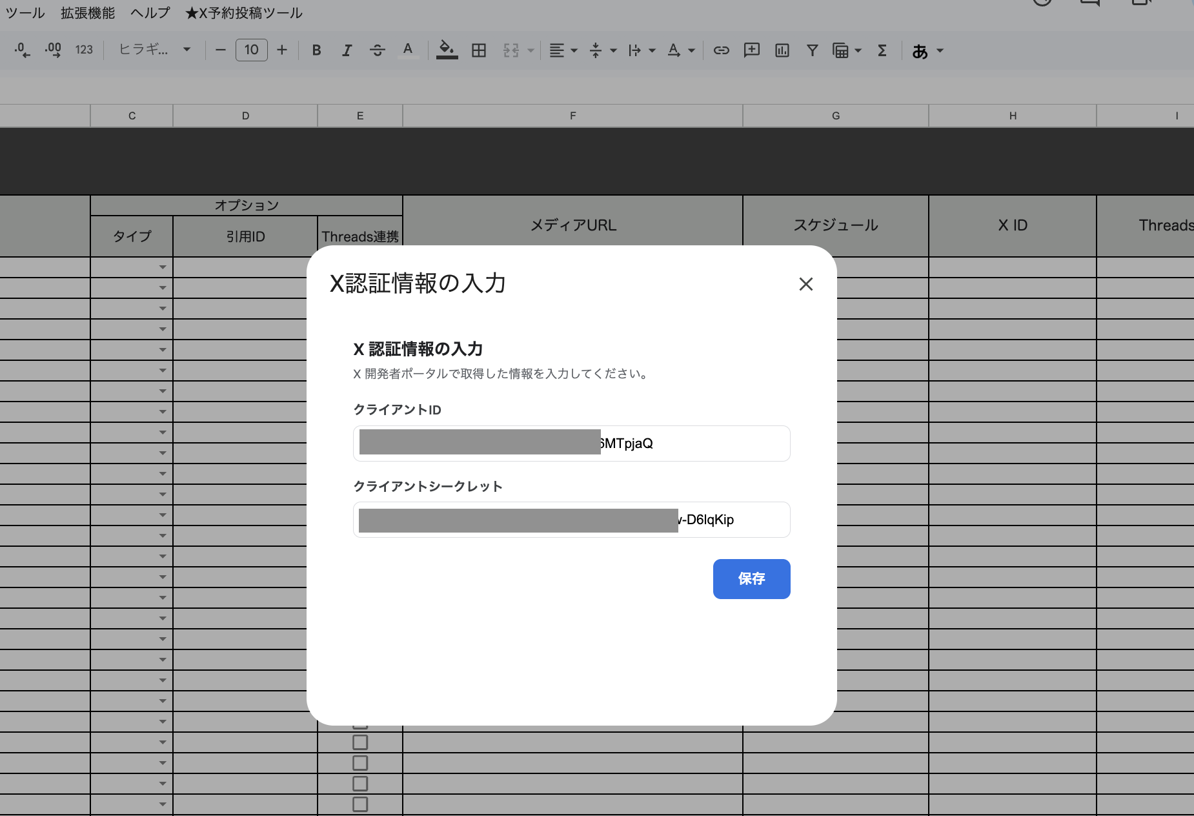
Task: Click the タイプ header cell
Action: pyautogui.click(x=132, y=236)
